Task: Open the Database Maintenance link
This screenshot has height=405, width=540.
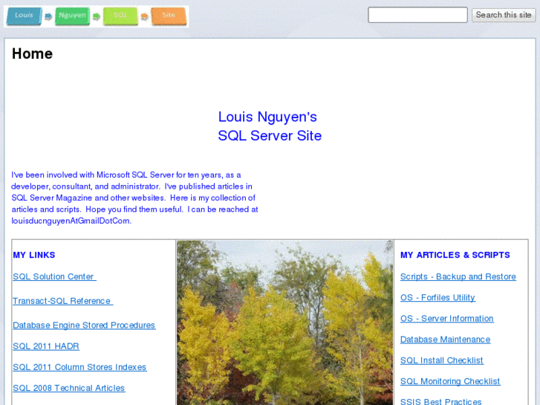Action: point(445,340)
